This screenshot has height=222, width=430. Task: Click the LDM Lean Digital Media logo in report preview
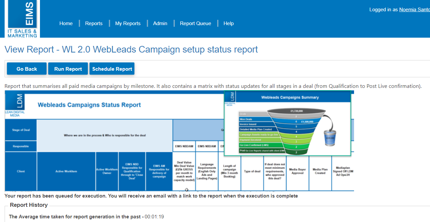(x=15, y=105)
